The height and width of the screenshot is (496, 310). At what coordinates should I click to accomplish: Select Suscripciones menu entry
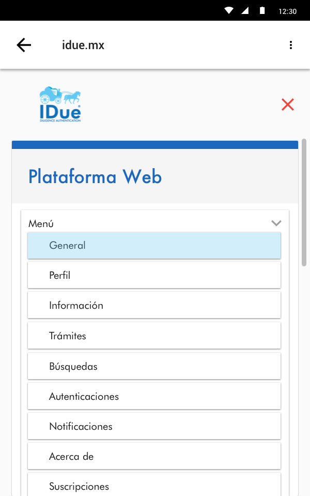[154, 486]
